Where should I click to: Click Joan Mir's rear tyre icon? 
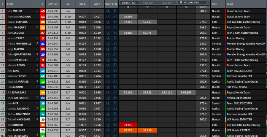[x=115, y=103]
